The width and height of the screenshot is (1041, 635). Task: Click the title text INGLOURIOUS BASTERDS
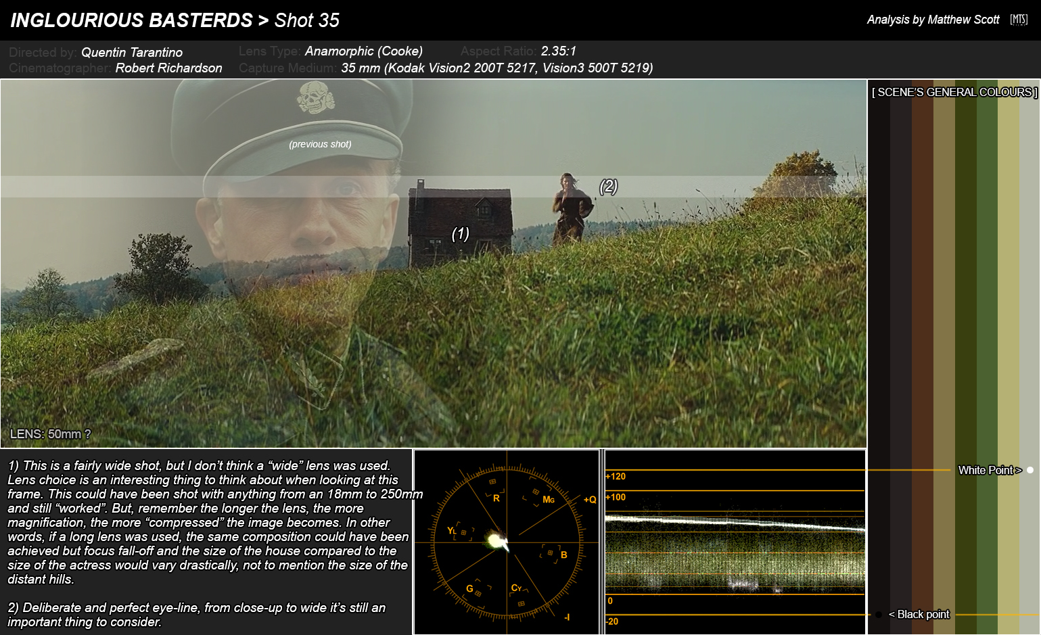pos(131,20)
